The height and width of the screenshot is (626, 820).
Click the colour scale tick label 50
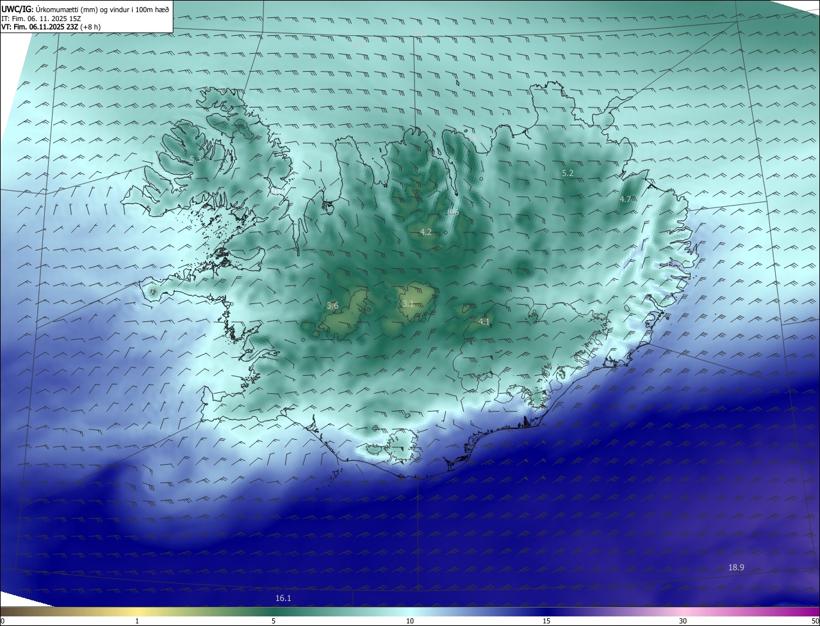pos(815,621)
